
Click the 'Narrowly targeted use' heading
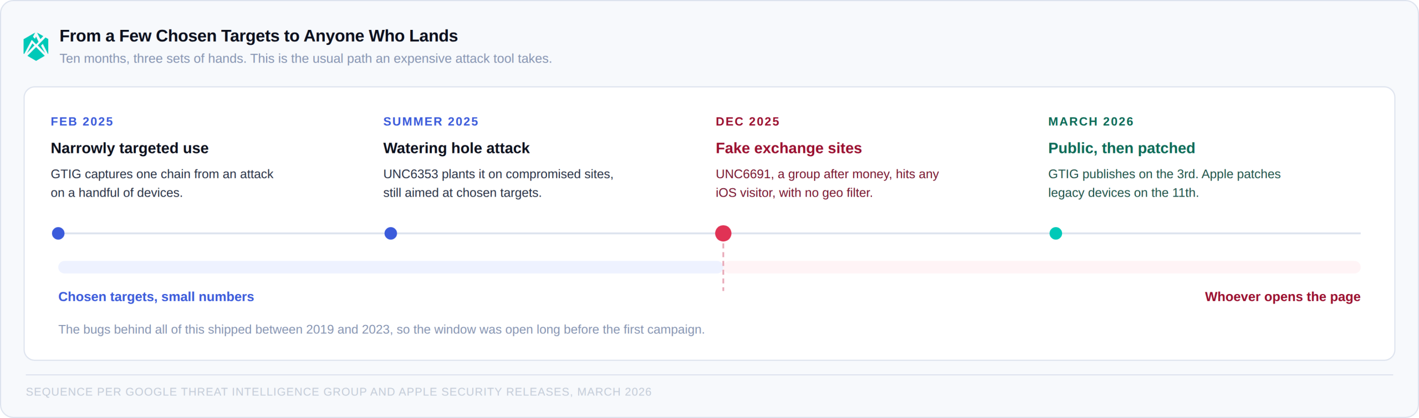(x=130, y=148)
